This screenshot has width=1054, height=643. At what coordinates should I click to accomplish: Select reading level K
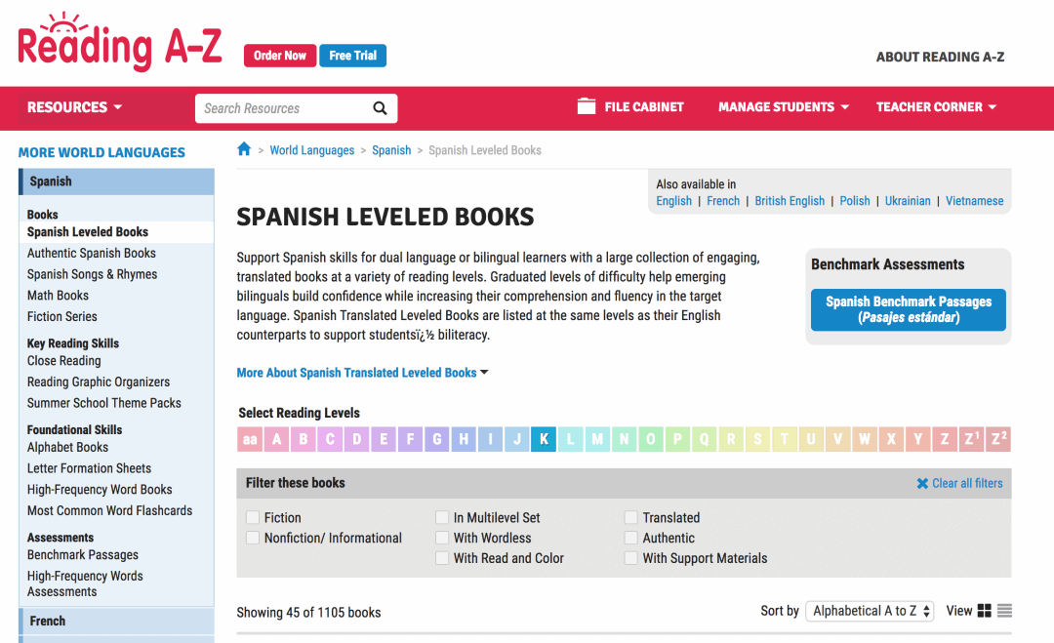pos(544,439)
